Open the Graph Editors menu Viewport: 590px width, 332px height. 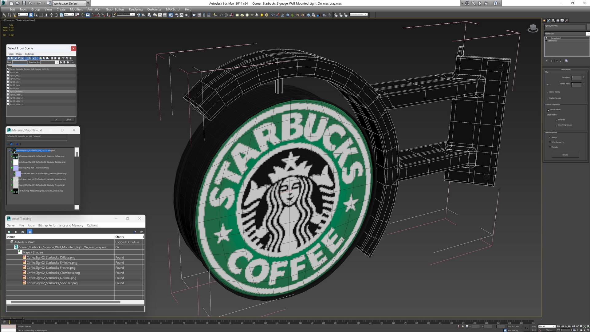[x=115, y=9]
